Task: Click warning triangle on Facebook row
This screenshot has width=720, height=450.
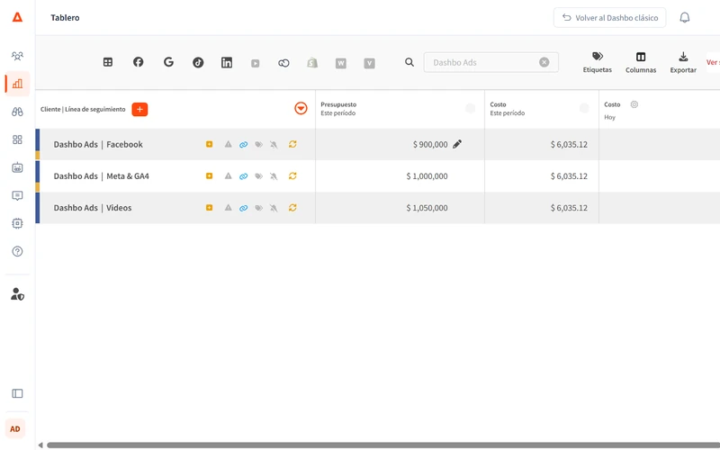Action: [229, 144]
